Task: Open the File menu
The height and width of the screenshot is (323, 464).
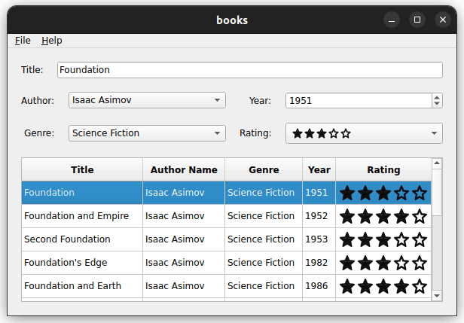Action: [x=23, y=41]
